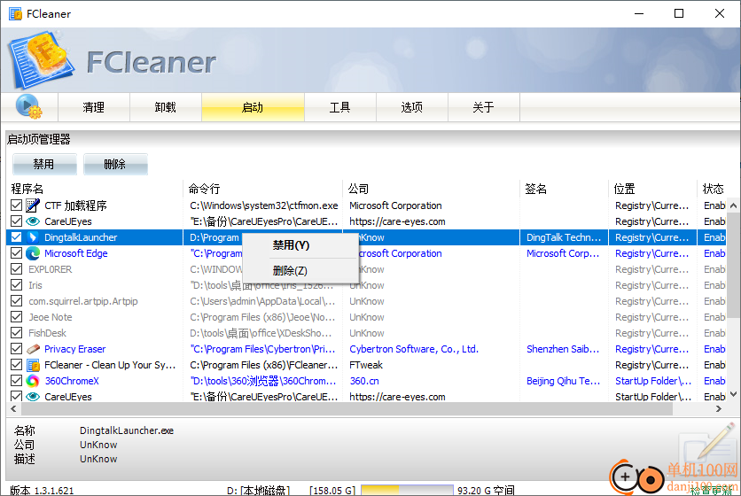Click the horizontal scroll left arrow
Screen dimensions: 741x496
(x=12, y=408)
